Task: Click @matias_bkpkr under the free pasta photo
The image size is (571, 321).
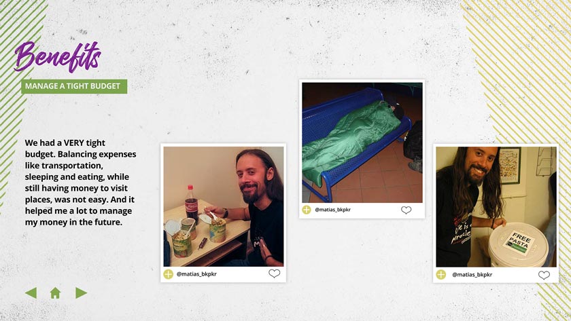Action: (x=472, y=275)
